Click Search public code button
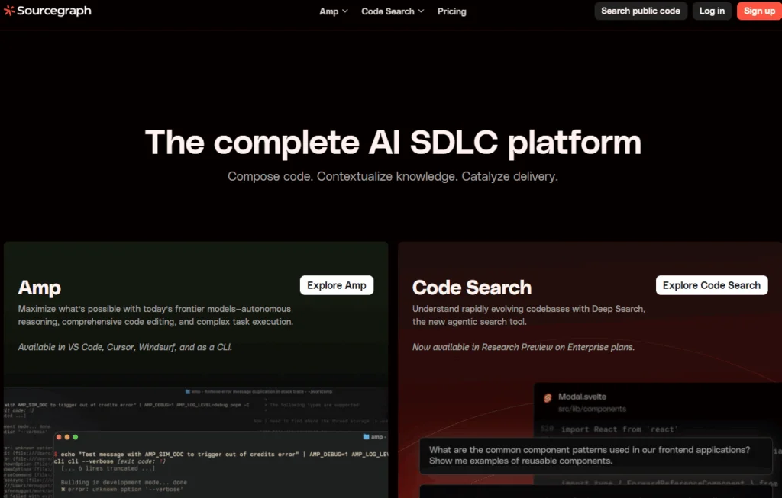Image resolution: width=782 pixels, height=498 pixels. coord(641,11)
